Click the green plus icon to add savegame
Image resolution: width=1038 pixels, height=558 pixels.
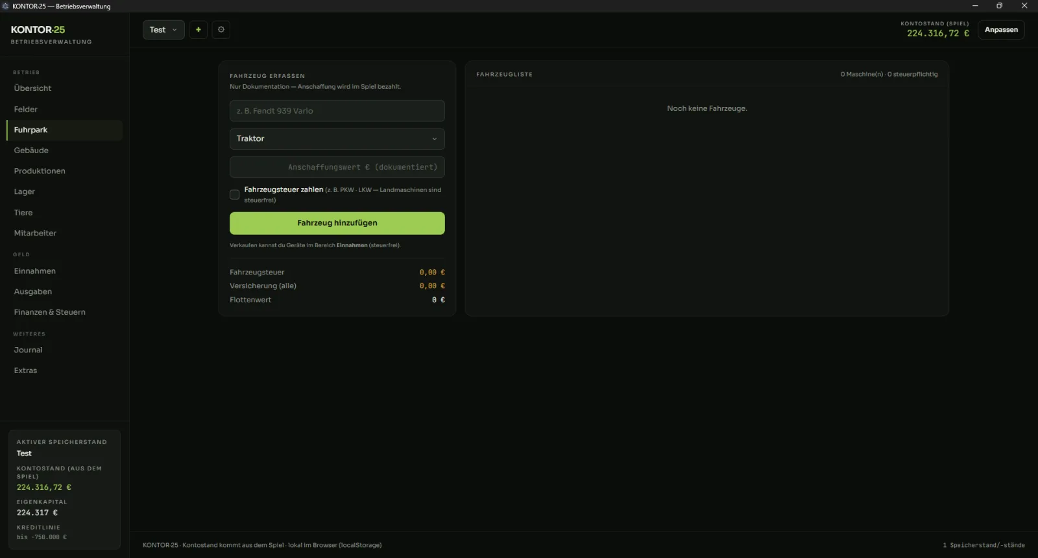[x=199, y=30]
